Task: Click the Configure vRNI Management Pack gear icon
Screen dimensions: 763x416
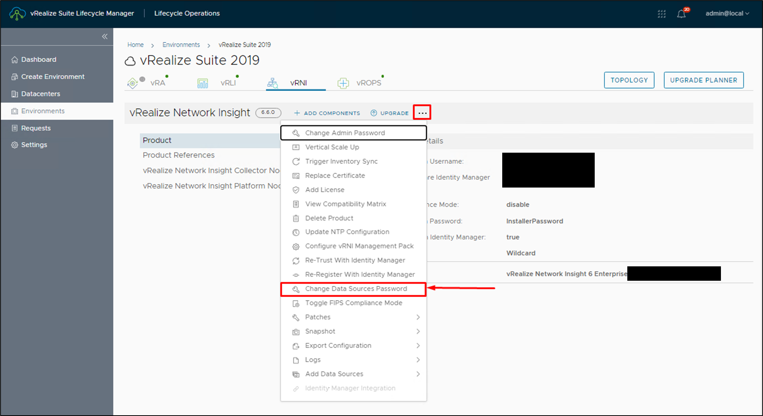Action: [x=296, y=246]
